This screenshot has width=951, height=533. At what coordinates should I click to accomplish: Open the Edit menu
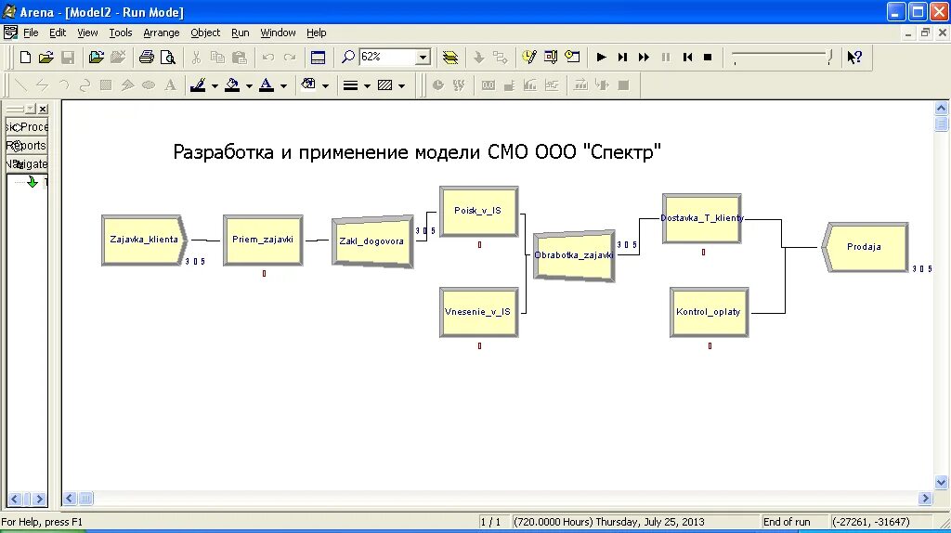pos(58,32)
